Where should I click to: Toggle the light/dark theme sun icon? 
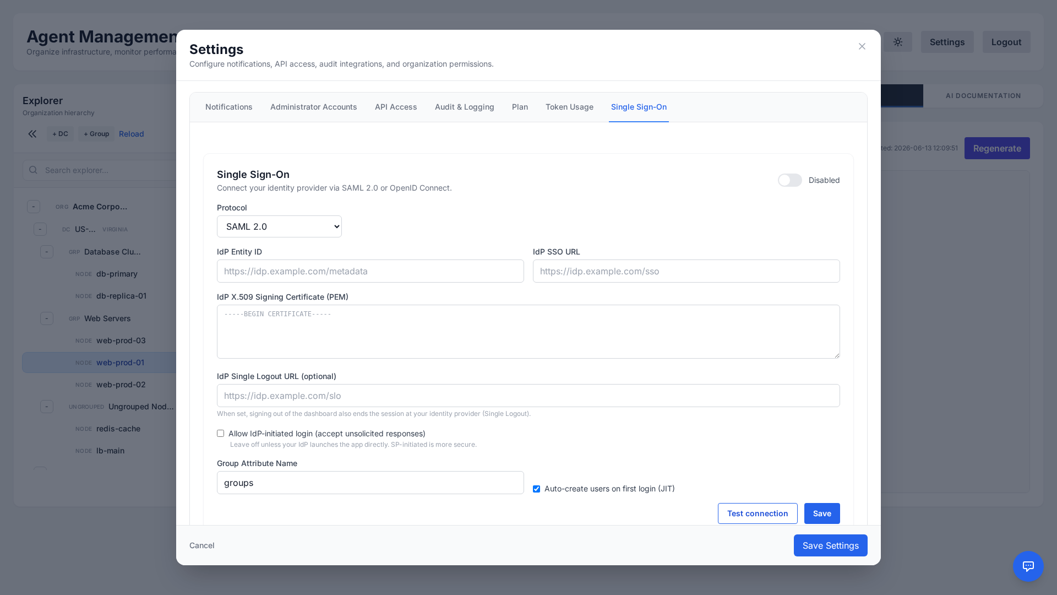click(x=898, y=42)
